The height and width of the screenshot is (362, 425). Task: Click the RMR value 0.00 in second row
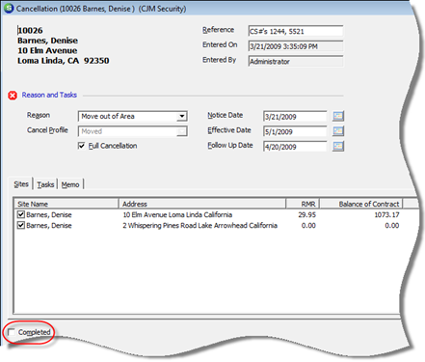[308, 225]
